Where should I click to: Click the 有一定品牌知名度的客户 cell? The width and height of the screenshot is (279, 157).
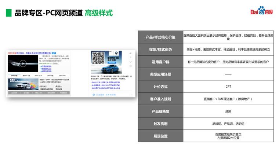point(228,62)
